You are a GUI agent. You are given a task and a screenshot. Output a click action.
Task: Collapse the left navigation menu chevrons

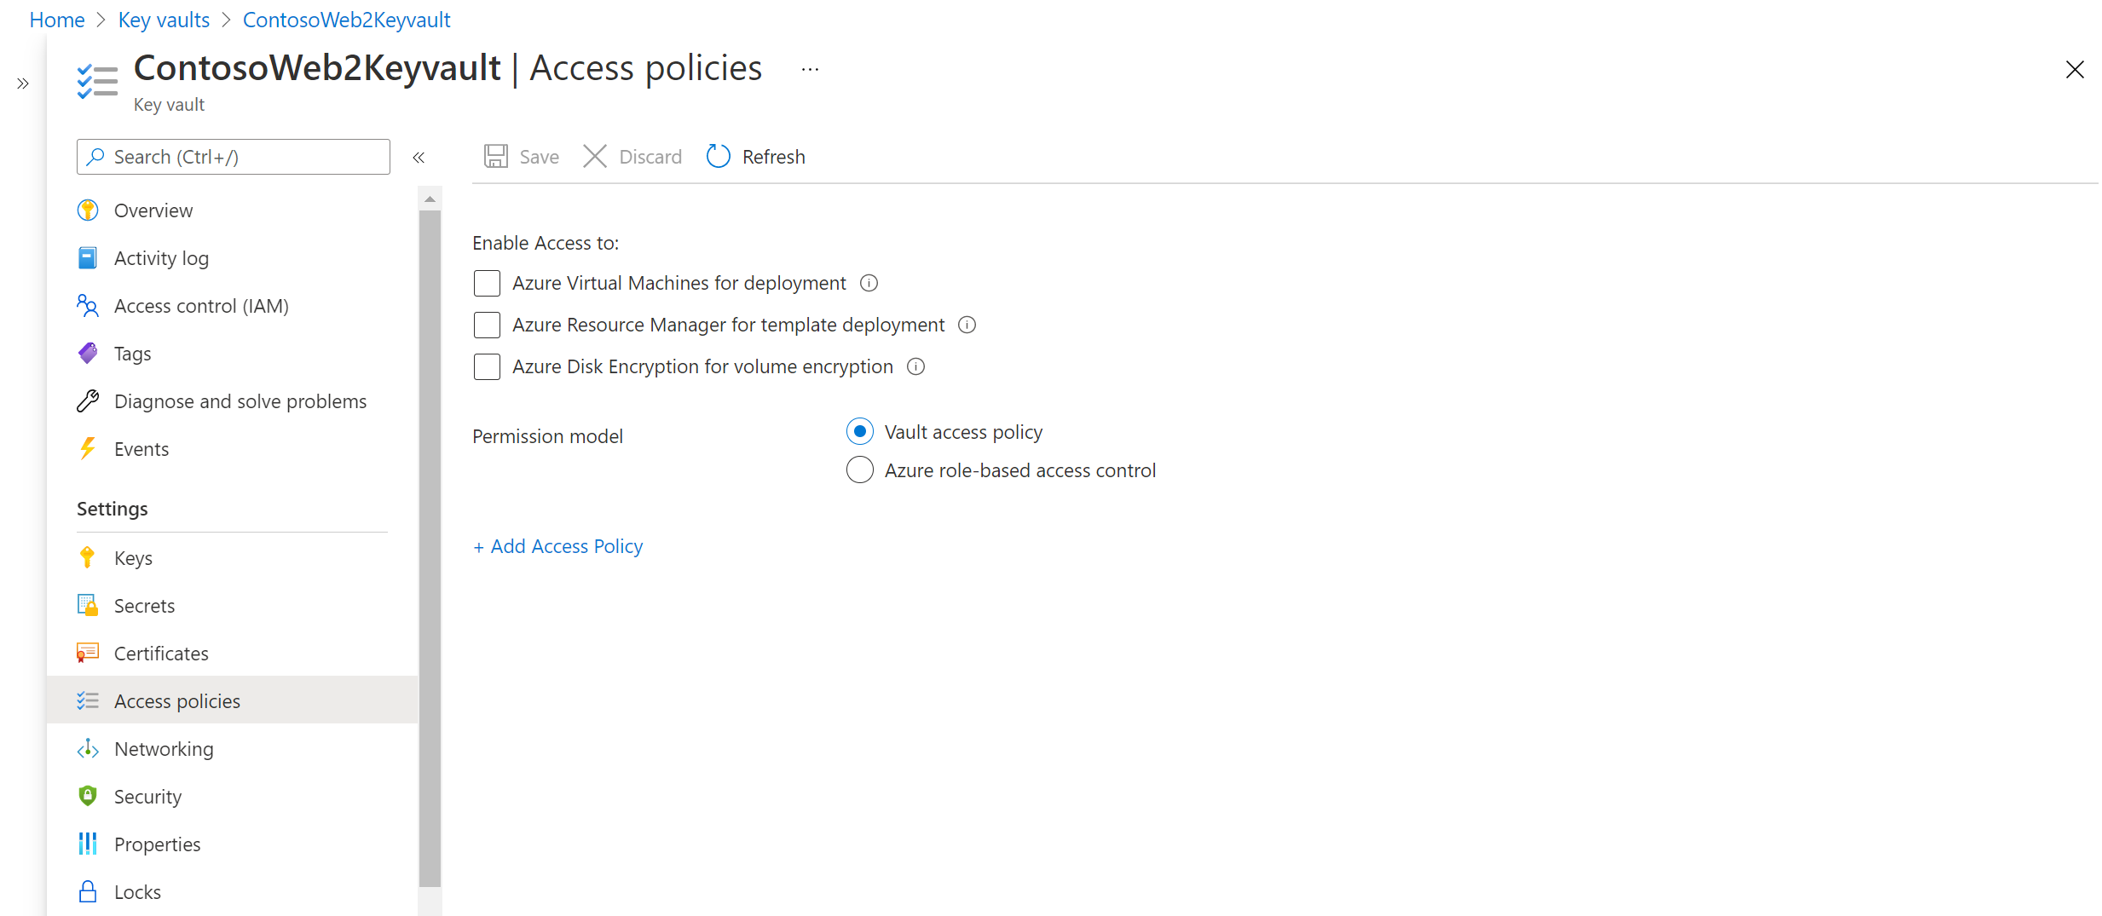419,157
